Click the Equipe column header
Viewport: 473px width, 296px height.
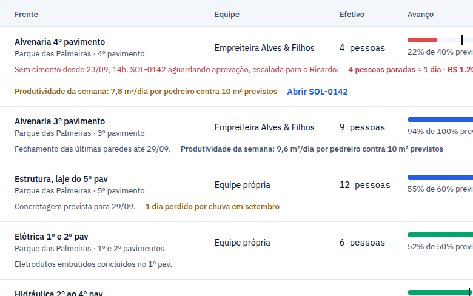tap(227, 15)
